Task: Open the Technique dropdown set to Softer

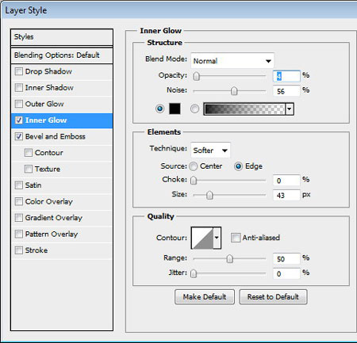Action: tap(210, 151)
